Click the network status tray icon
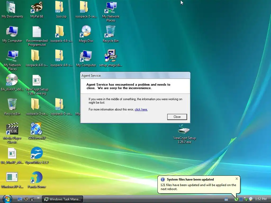Viewport: 271px width, 203px height. pyautogui.click(x=246, y=199)
